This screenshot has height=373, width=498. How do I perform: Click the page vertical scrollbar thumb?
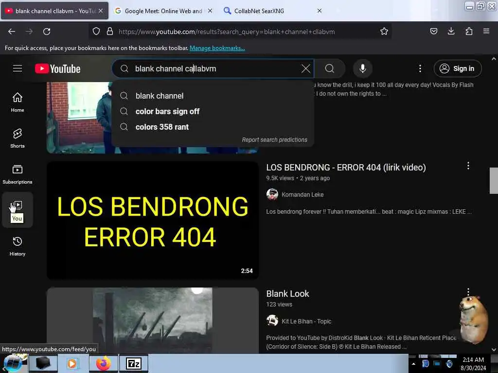494,181
